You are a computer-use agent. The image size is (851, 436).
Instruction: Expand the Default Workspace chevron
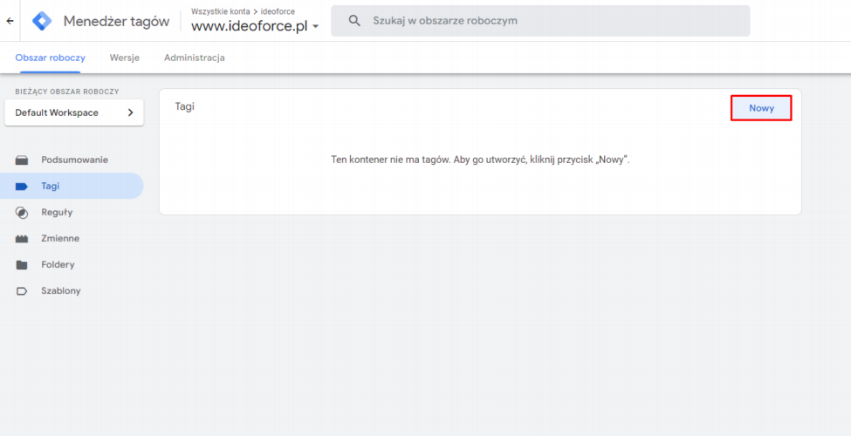coord(130,112)
